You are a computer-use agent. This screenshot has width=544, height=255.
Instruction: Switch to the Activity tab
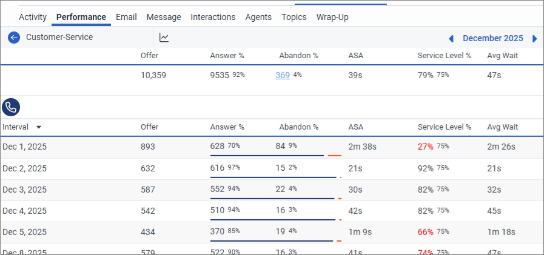(33, 17)
